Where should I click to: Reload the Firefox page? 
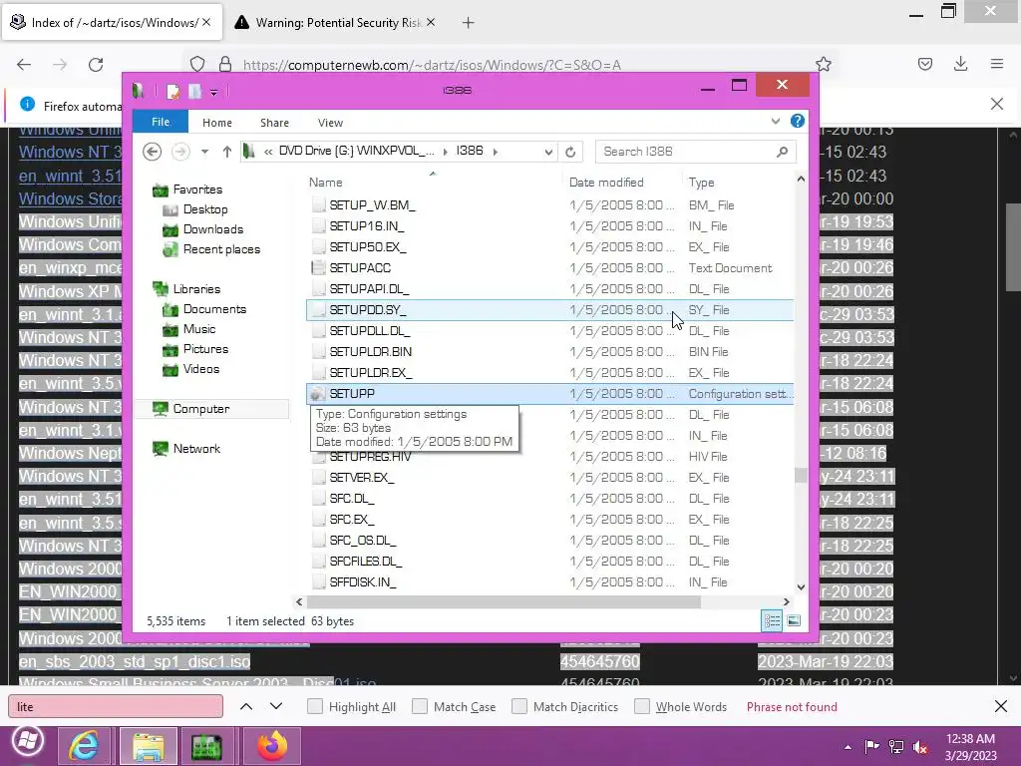[x=96, y=65]
